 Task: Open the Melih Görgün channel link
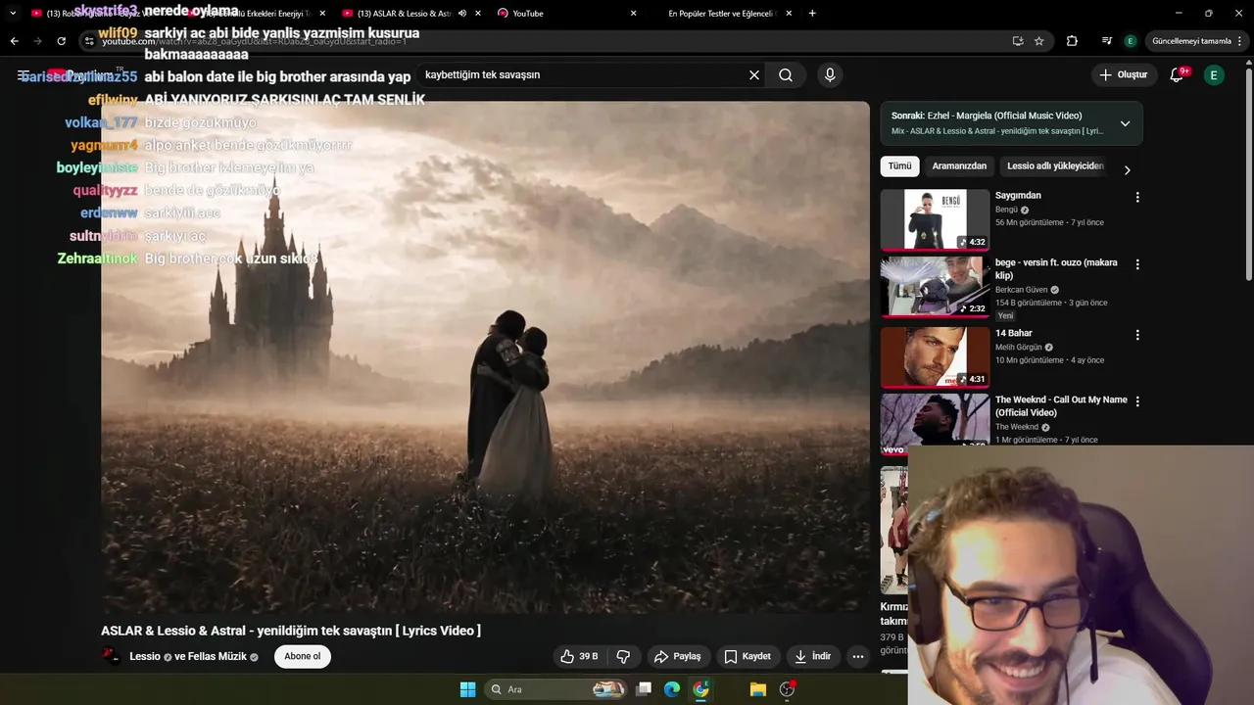(1019, 348)
